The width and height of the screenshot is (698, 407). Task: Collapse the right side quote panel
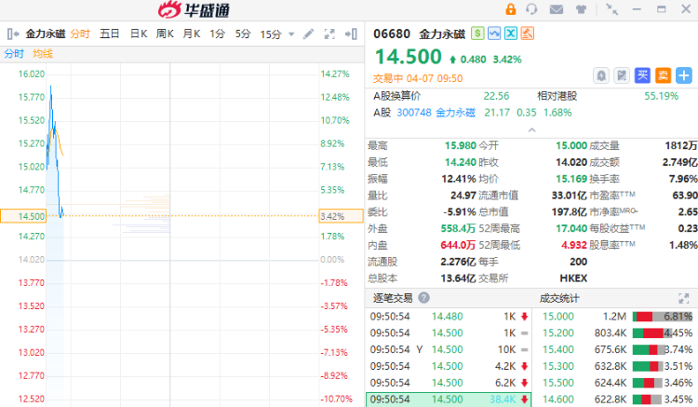[354, 34]
